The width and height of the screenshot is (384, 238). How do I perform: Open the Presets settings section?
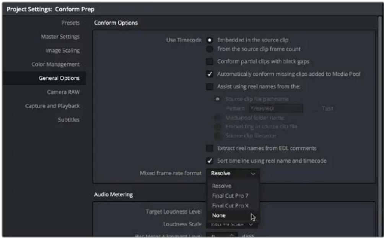click(70, 23)
